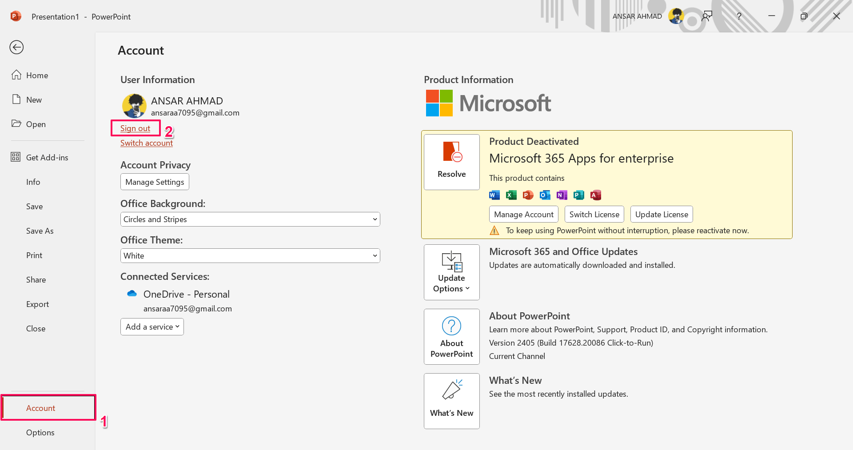This screenshot has height=450, width=853.
Task: Click the Current Channel text
Action: pos(517,356)
